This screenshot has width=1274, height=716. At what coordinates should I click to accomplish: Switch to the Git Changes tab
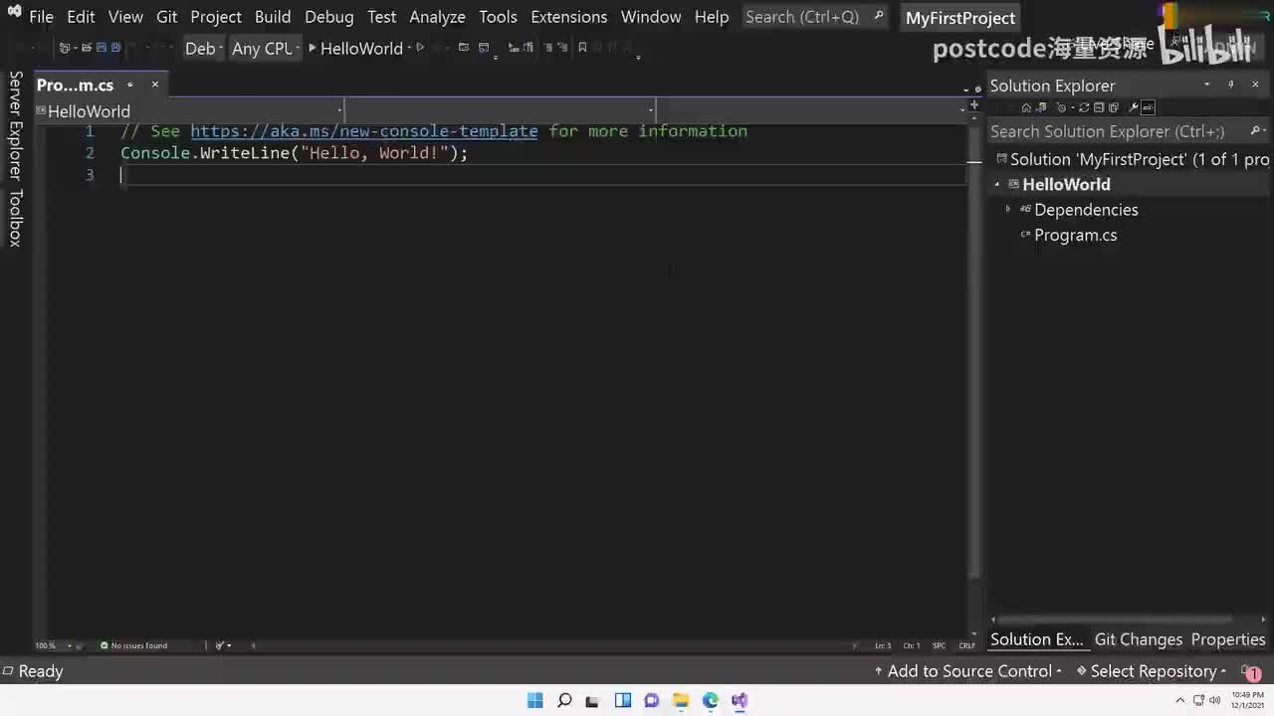pos(1138,639)
